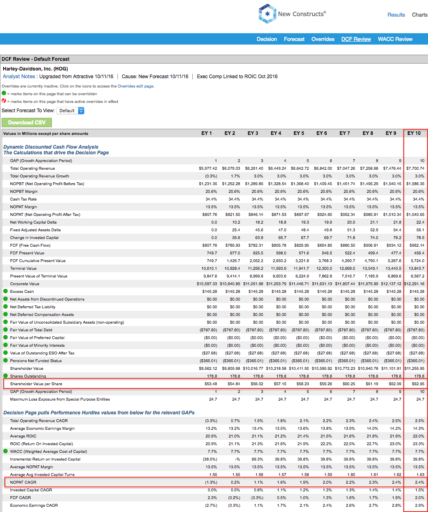Click the Corporate Value row label
428x512 pixels.
[x=25, y=284]
